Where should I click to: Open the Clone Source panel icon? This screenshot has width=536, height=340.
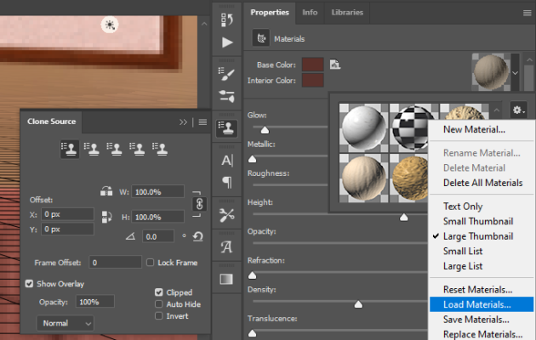point(227,127)
